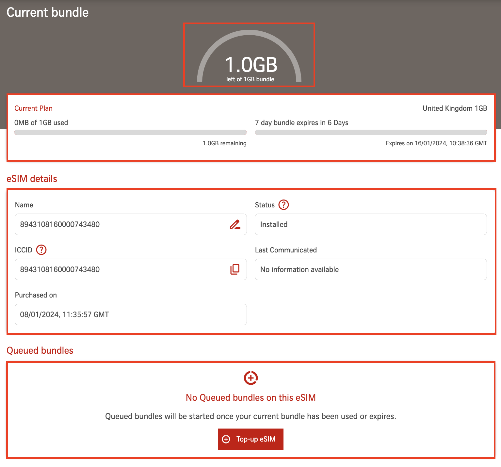The height and width of the screenshot is (467, 501).
Task: Open the Status help question mark icon
Action: pos(283,205)
